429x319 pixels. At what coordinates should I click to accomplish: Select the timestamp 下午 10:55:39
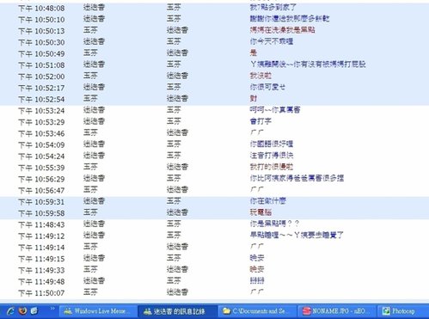pyautogui.click(x=41, y=168)
